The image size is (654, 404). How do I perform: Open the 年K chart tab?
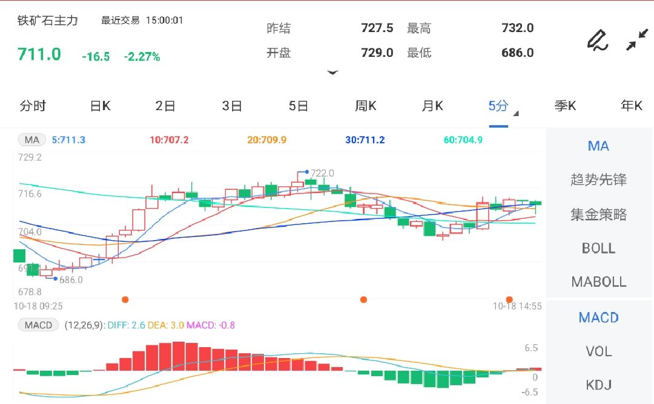(632, 106)
